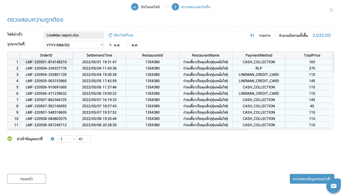Click the restaurant name cell in row 7

tap(206, 100)
